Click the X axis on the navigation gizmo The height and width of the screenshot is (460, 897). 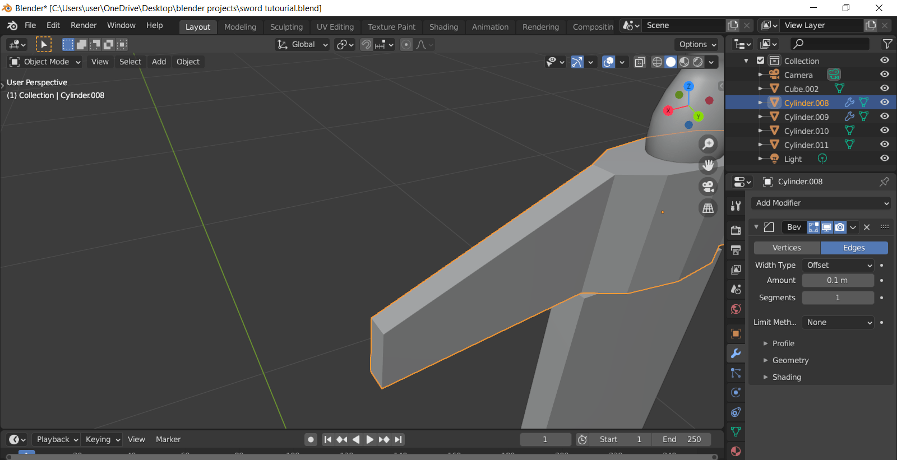pyautogui.click(x=668, y=110)
